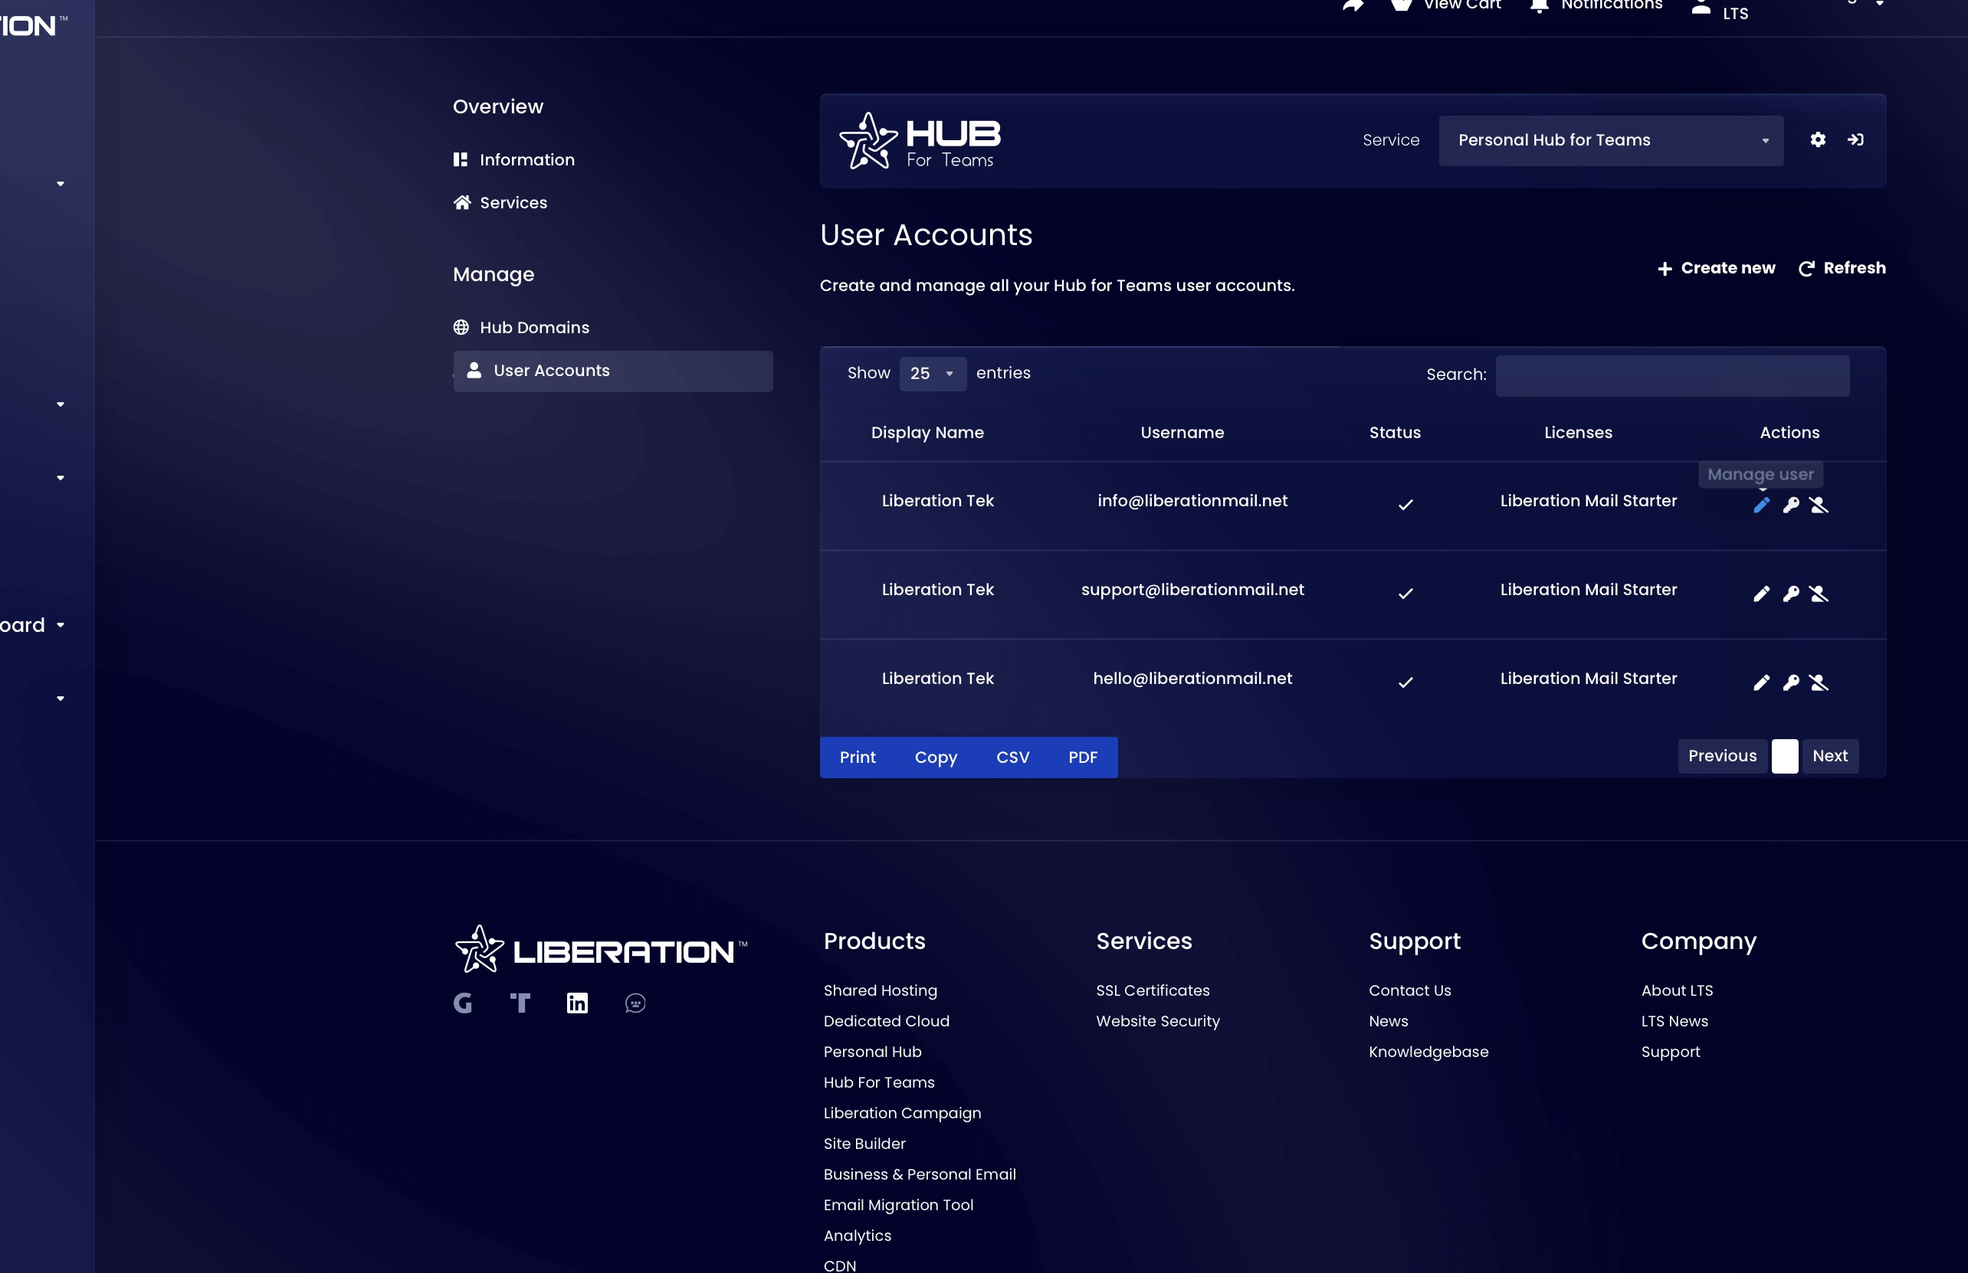Click key icon for hello@liberationmail.net
Screen dimensions: 1968x1273
point(1791,682)
